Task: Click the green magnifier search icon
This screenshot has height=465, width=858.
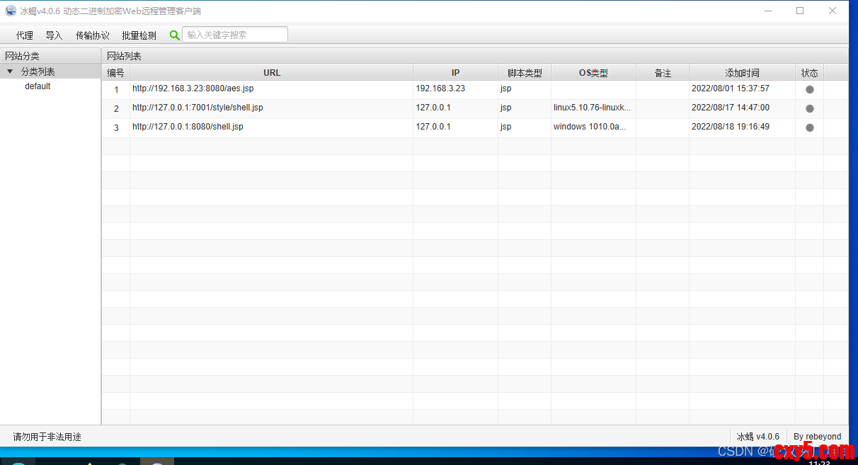Action: pos(175,35)
